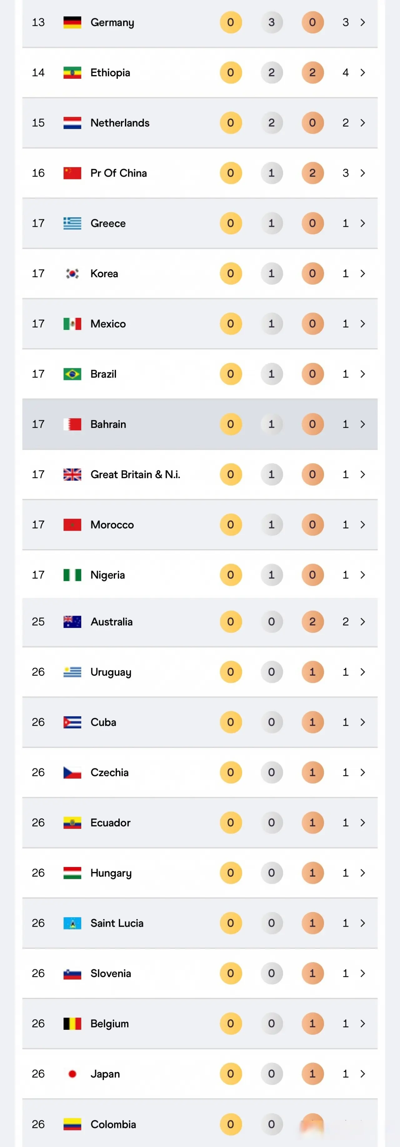Click the Korea flag icon
Screen dimensions: 400x1147
tap(72, 273)
